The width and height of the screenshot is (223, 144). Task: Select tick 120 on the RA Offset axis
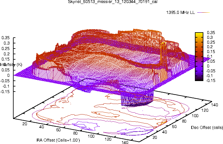pos(108,139)
